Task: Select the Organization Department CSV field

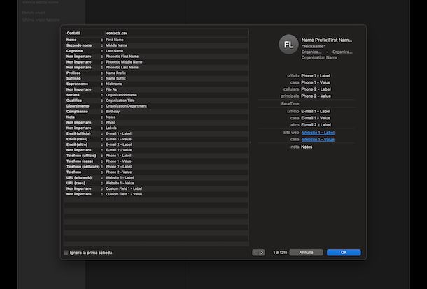Action: [127, 106]
